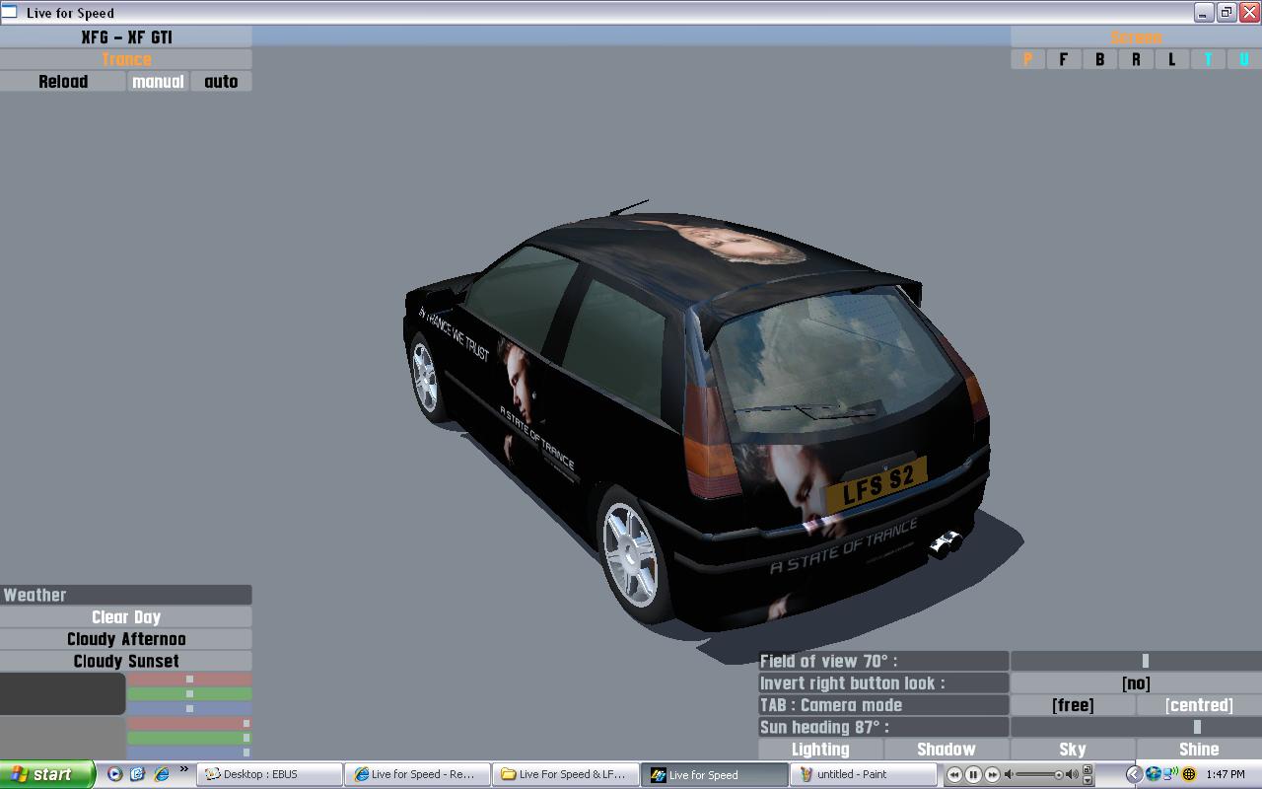
Task: Click the yellow globe tray icon
Action: [1189, 774]
